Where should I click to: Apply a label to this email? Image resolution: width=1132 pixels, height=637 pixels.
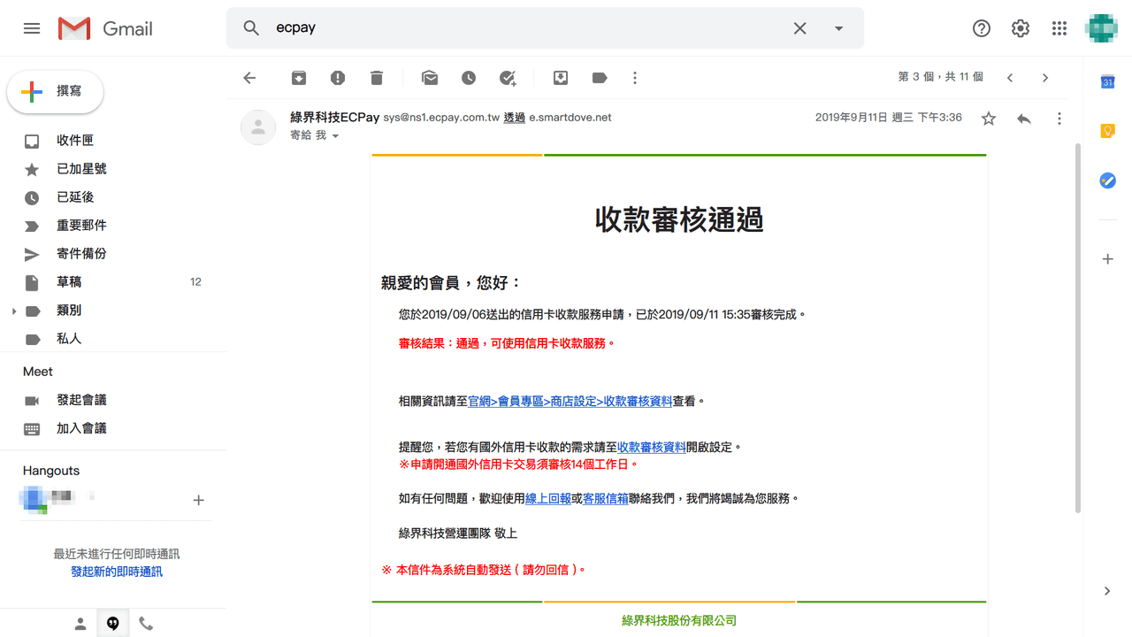coord(599,78)
